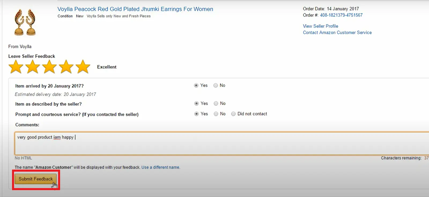Click the 'No HTML' note
This screenshot has height=197, width=429.
[23, 158]
